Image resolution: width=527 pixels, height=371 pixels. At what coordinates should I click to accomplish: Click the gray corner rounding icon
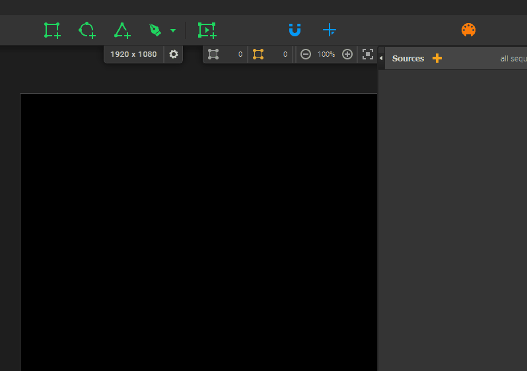click(213, 54)
